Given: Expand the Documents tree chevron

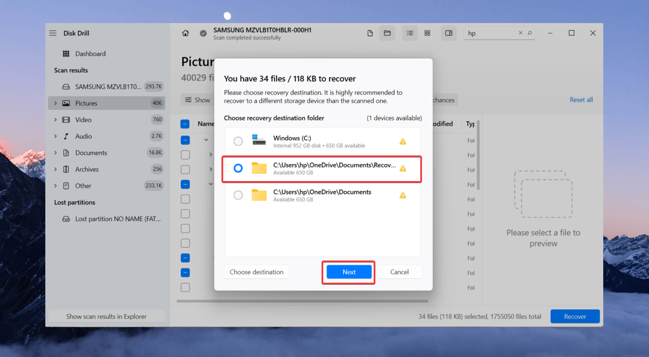Looking at the screenshot, I should pyautogui.click(x=55, y=153).
